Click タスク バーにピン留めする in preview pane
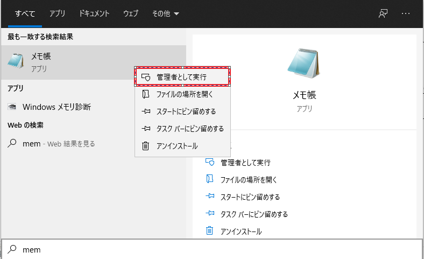 (254, 214)
